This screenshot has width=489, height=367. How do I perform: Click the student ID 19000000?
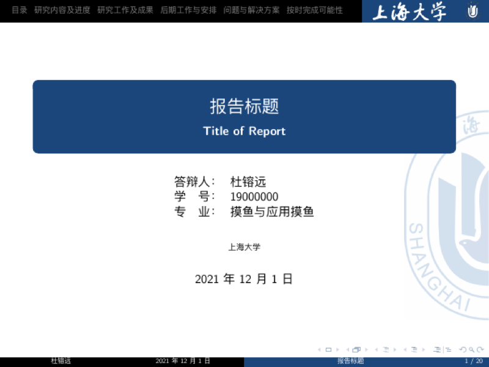tap(254, 197)
